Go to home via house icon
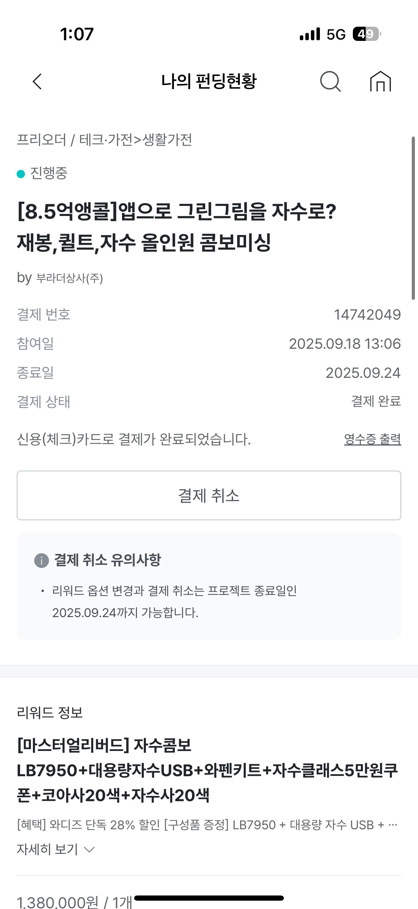Viewport: 418px width, 909px height. [380, 81]
